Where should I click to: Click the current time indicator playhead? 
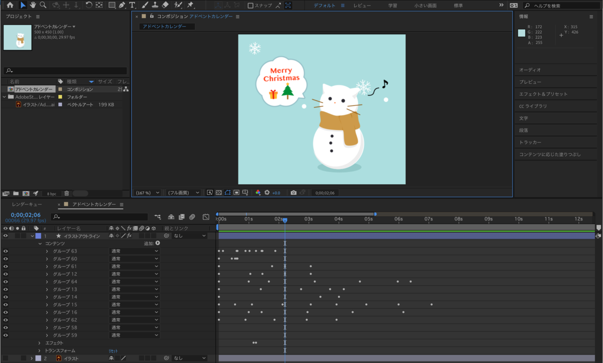[285, 220]
